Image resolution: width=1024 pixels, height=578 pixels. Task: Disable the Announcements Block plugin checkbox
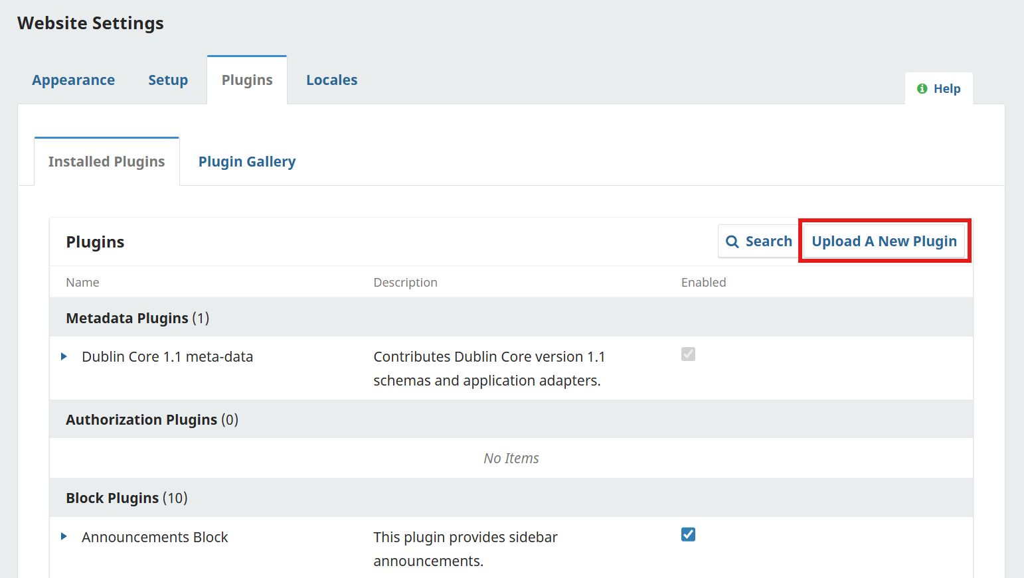pyautogui.click(x=688, y=535)
